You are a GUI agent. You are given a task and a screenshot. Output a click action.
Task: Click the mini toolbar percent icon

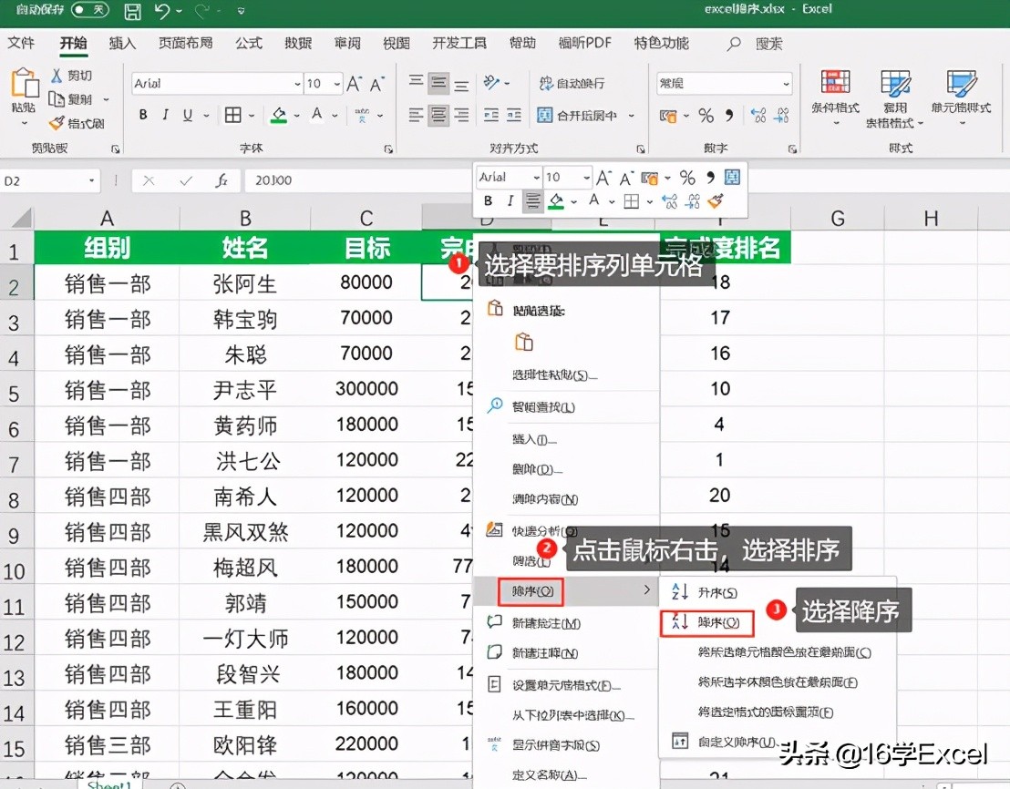point(687,177)
